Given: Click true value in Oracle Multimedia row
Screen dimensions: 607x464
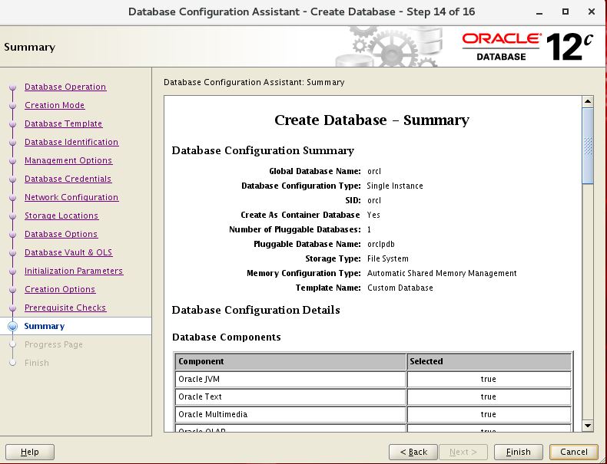Looking at the screenshot, I should pyautogui.click(x=488, y=415).
